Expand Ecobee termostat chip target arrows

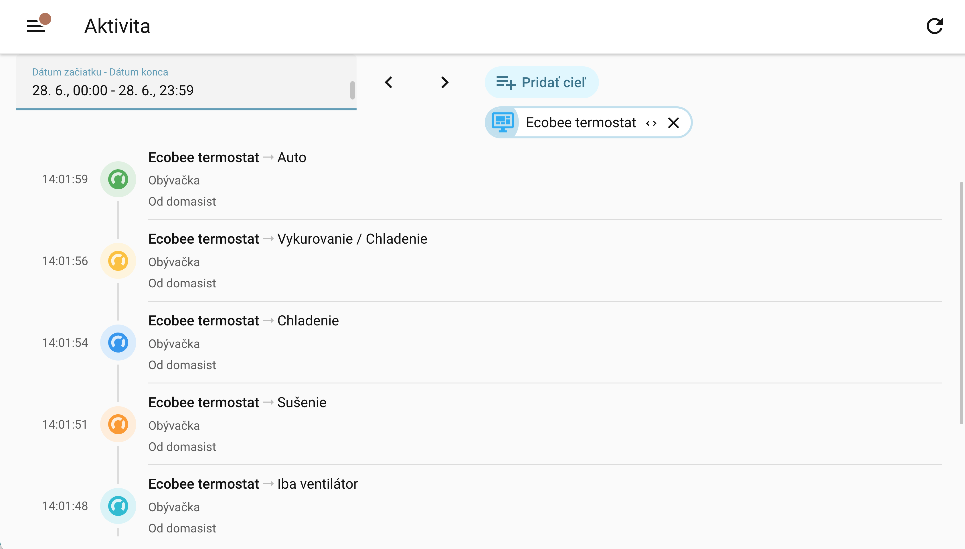tap(651, 123)
